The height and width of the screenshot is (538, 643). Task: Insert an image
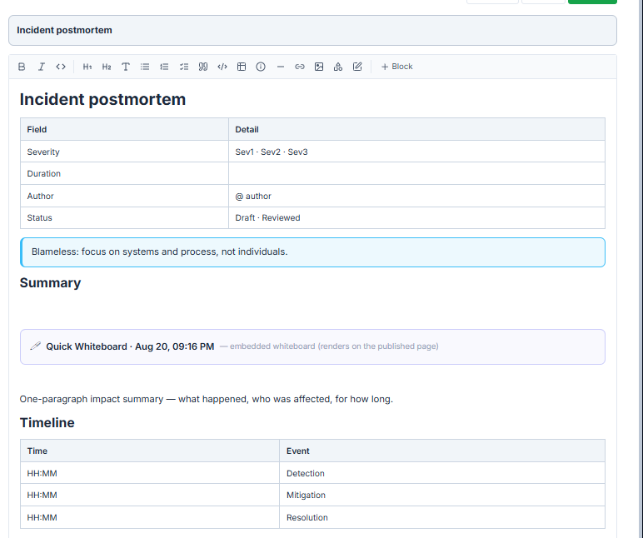click(x=319, y=67)
